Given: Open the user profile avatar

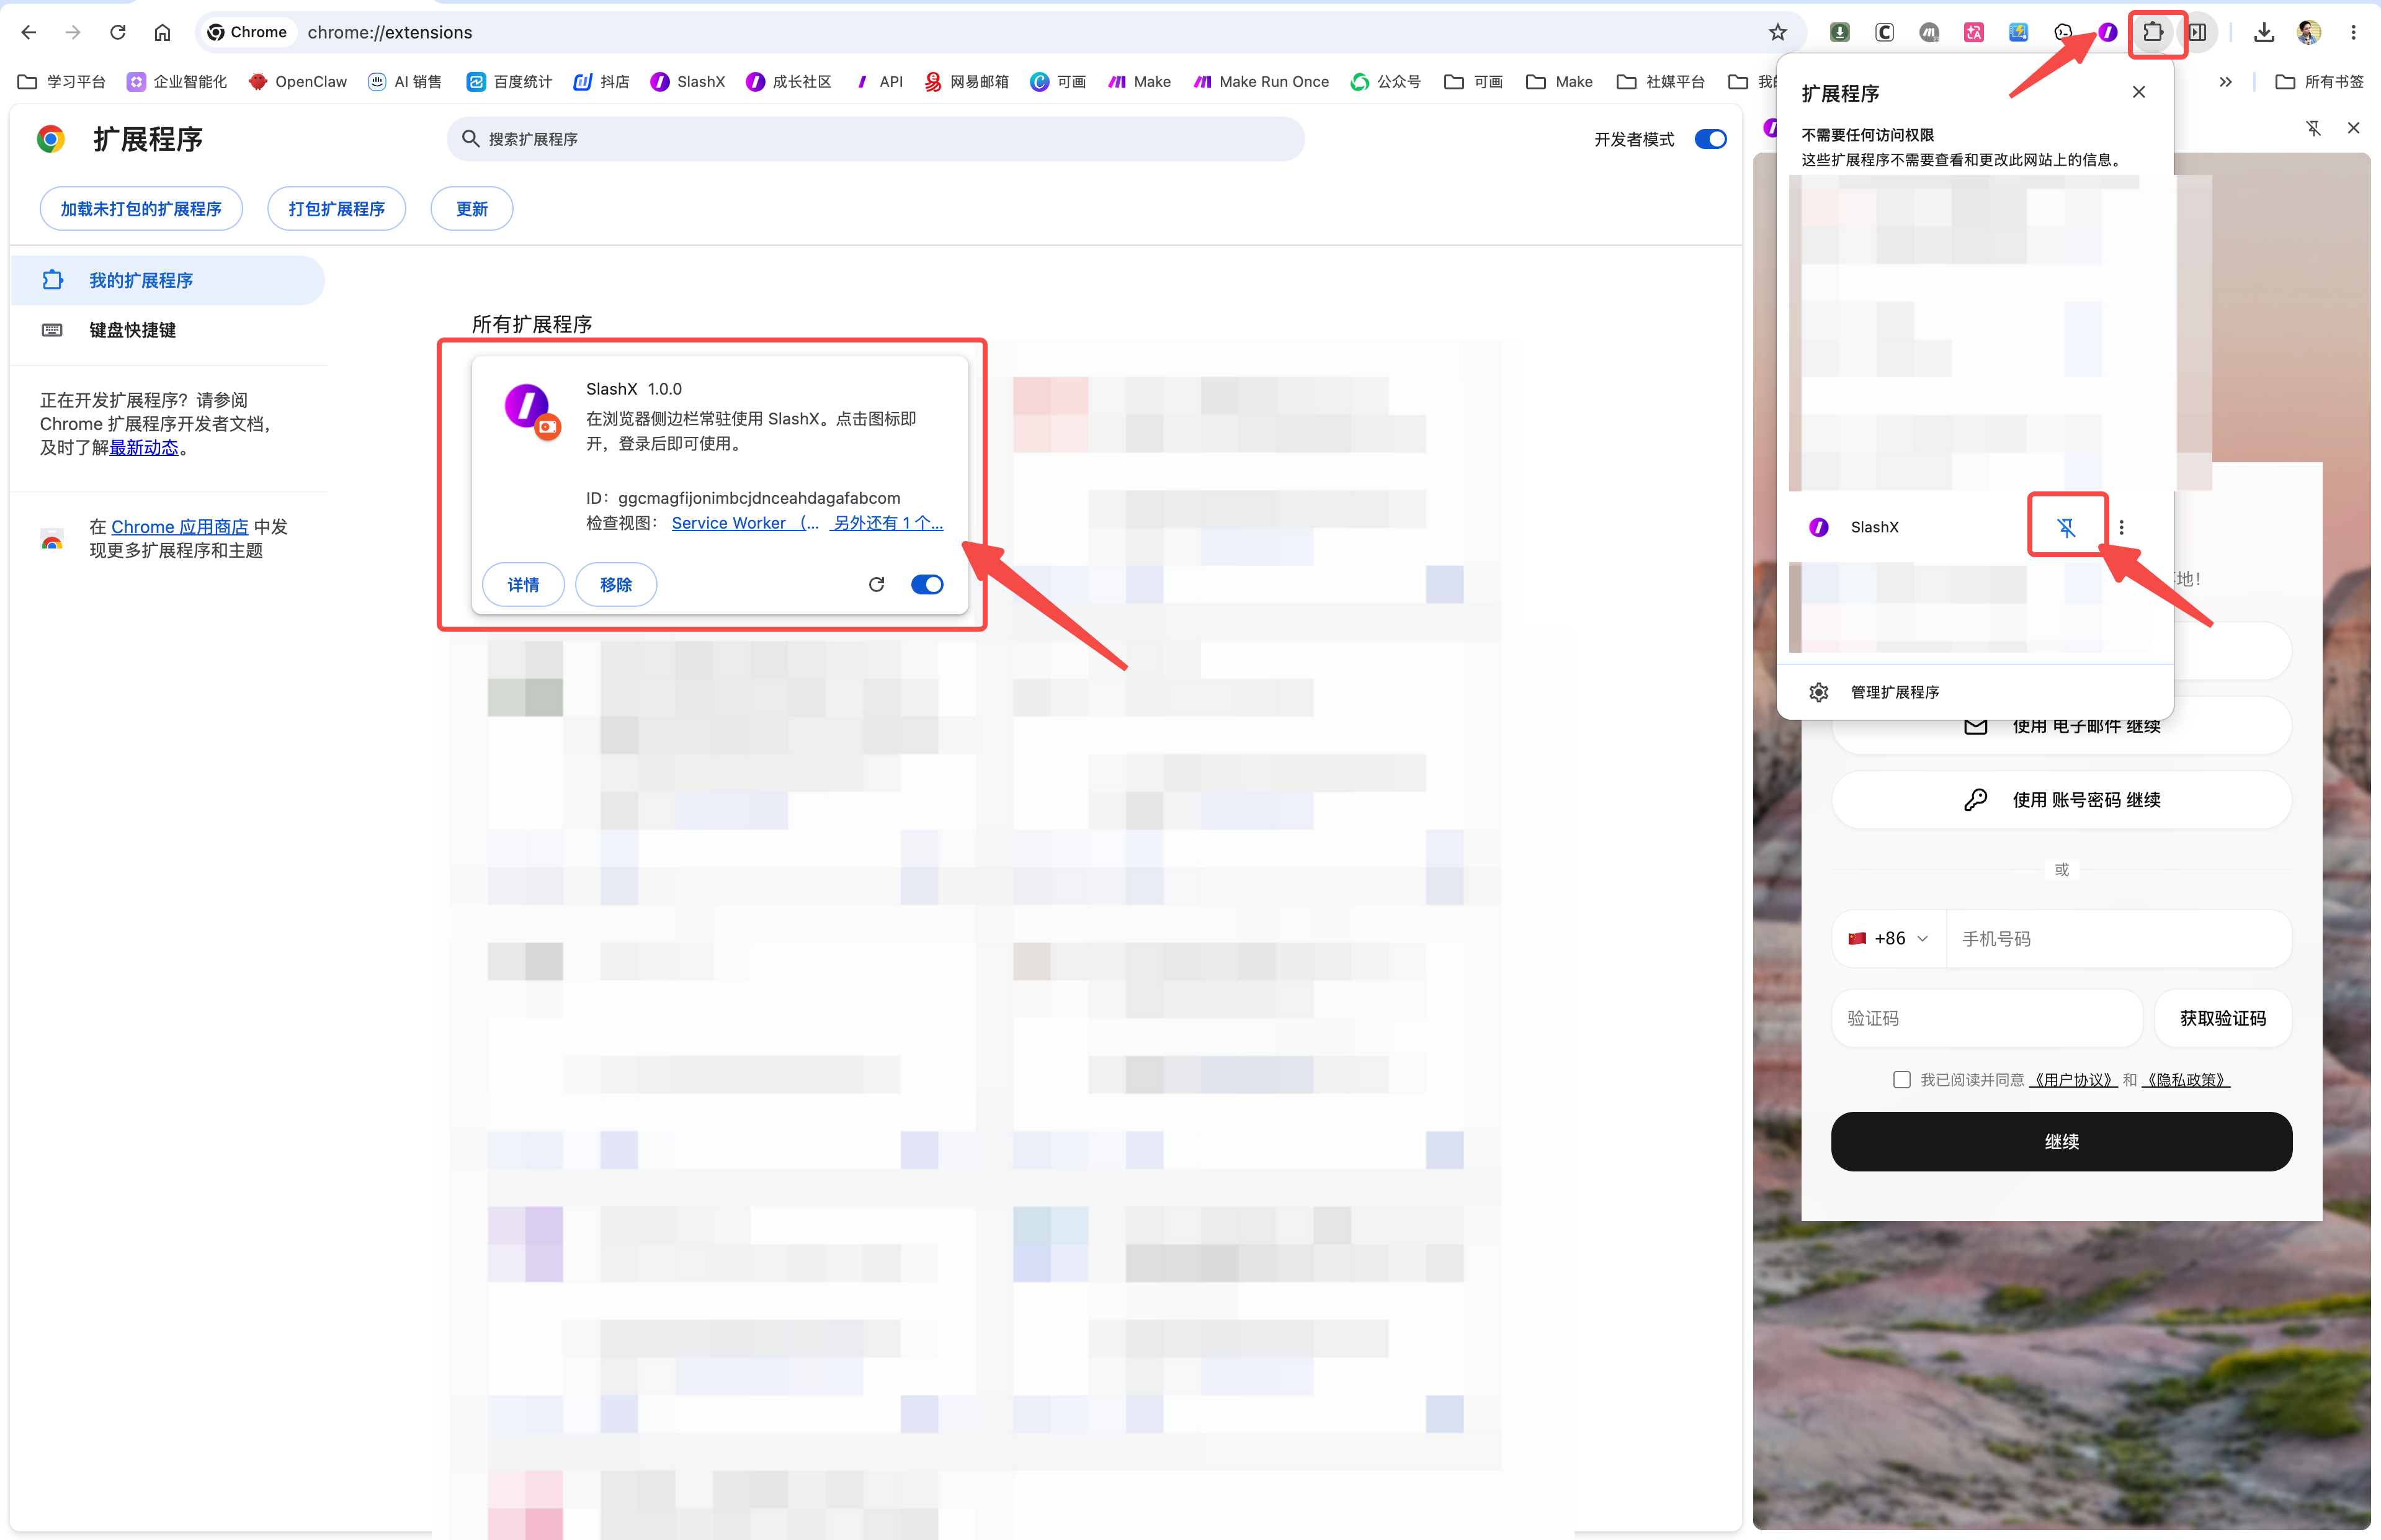Looking at the screenshot, I should (2309, 32).
